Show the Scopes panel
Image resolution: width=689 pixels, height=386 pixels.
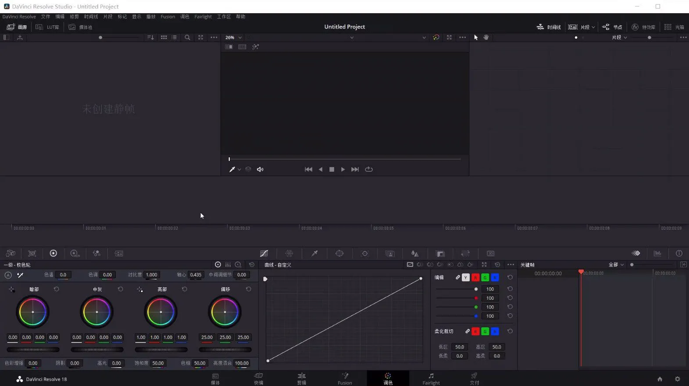657,254
